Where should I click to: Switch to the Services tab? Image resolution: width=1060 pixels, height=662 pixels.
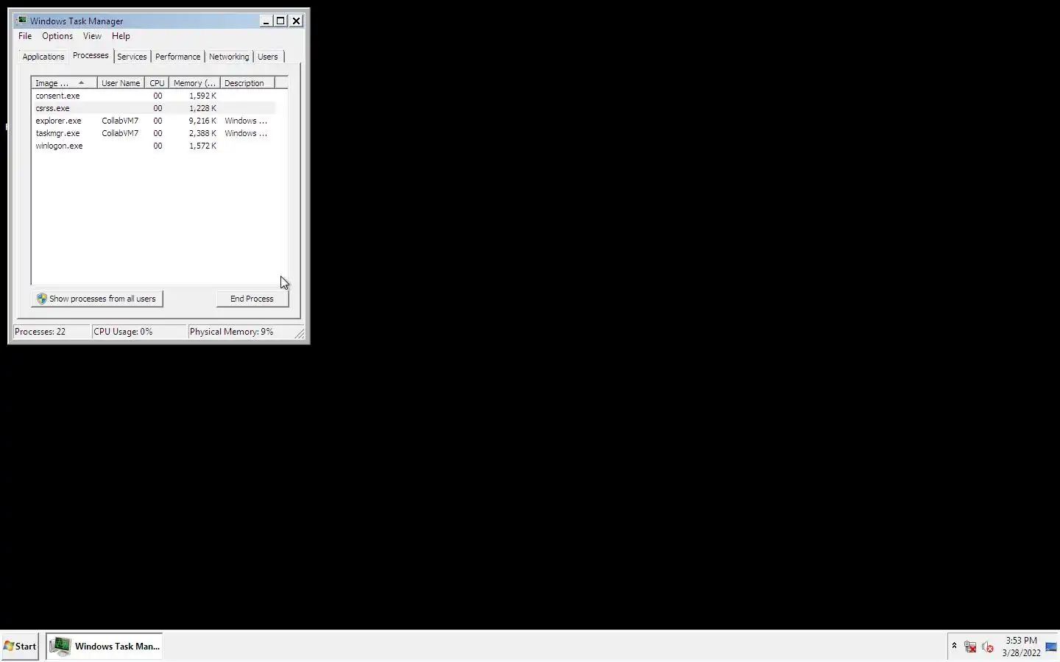(x=132, y=57)
